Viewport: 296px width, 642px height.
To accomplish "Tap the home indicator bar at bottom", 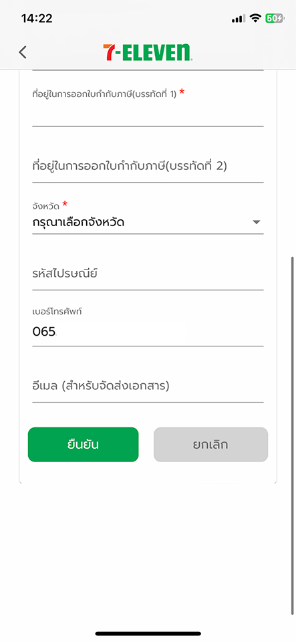I will click(148, 634).
